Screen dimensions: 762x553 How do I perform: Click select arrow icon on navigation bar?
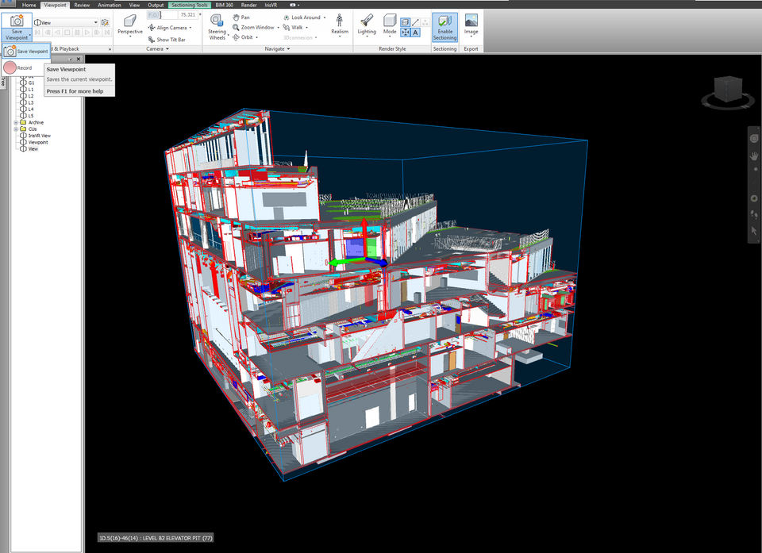pyautogui.click(x=754, y=231)
